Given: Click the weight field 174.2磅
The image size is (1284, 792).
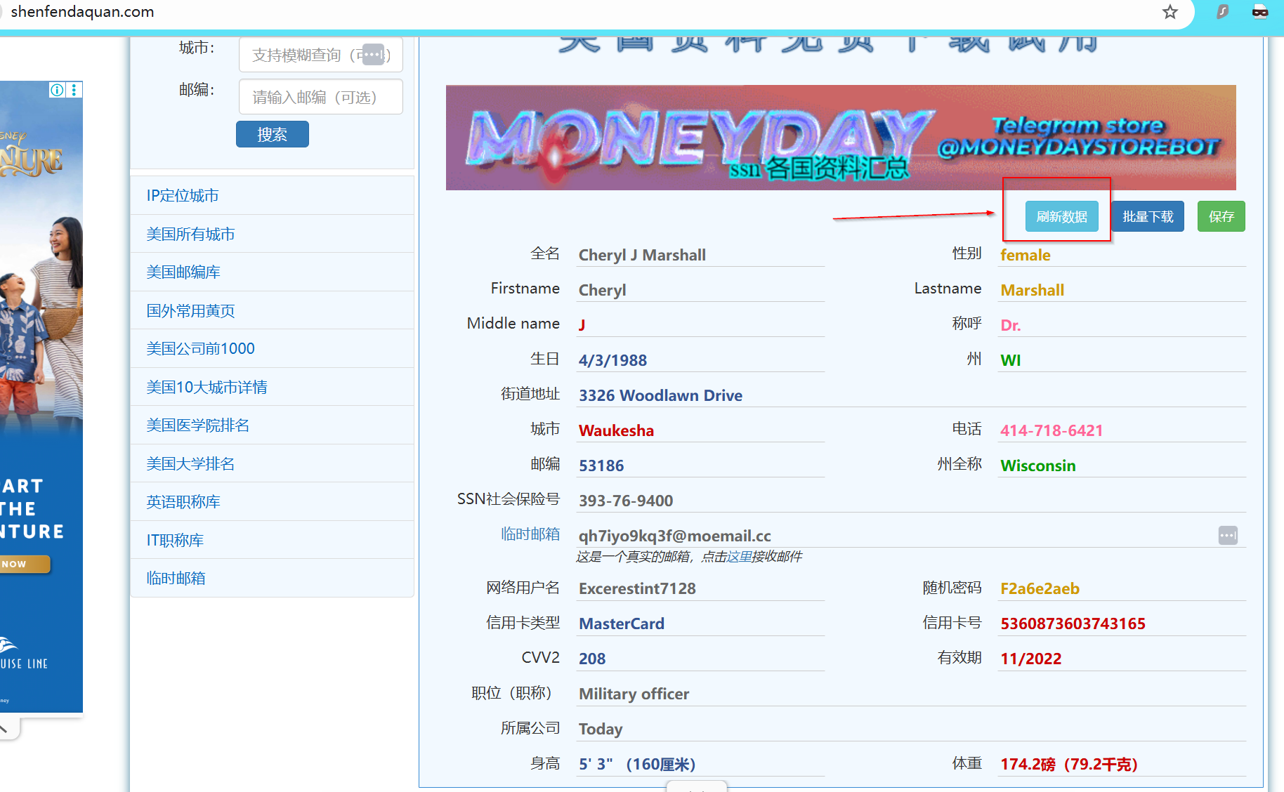Looking at the screenshot, I should point(1122,764).
